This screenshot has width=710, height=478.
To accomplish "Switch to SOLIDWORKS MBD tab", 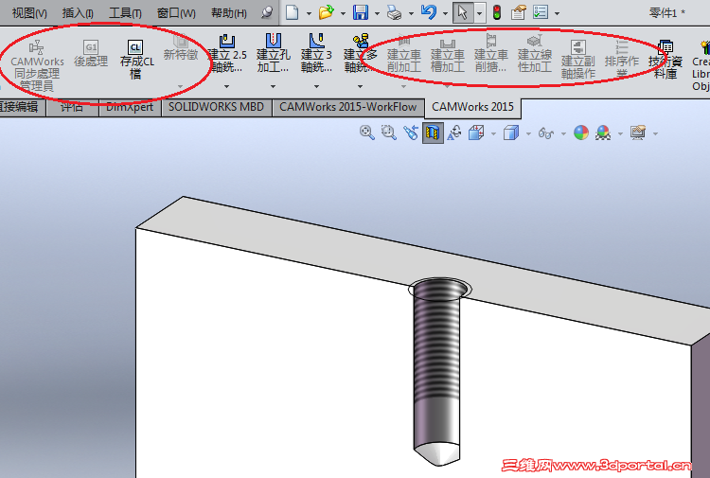I will [x=217, y=107].
